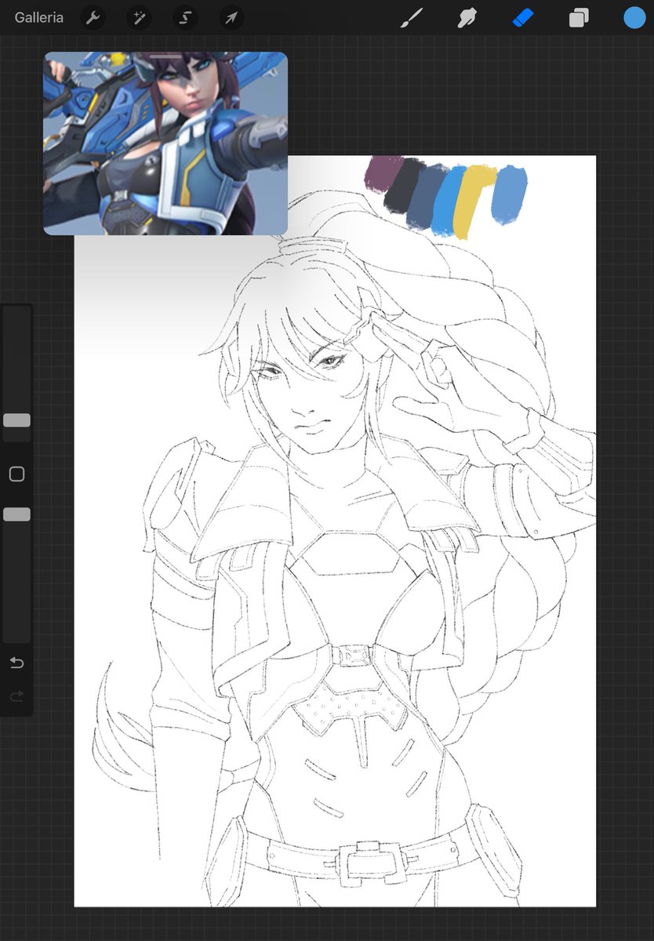Tap the reference window grab handle
Viewport: 654px width, 941px height.
click(x=165, y=56)
